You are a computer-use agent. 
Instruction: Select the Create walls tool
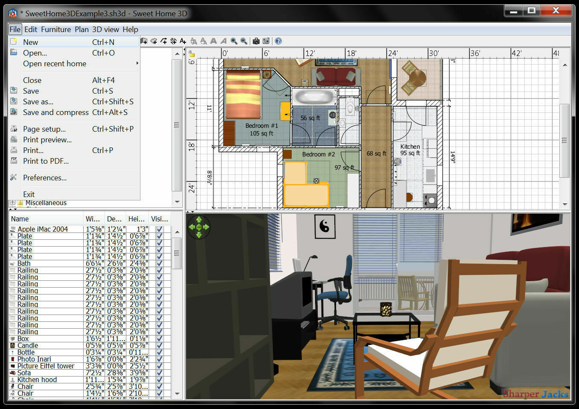pos(144,41)
